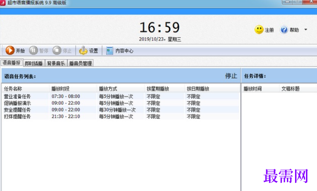Expand the dropdown arrow beside Help
The image size is (317, 191).
(x=306, y=30)
